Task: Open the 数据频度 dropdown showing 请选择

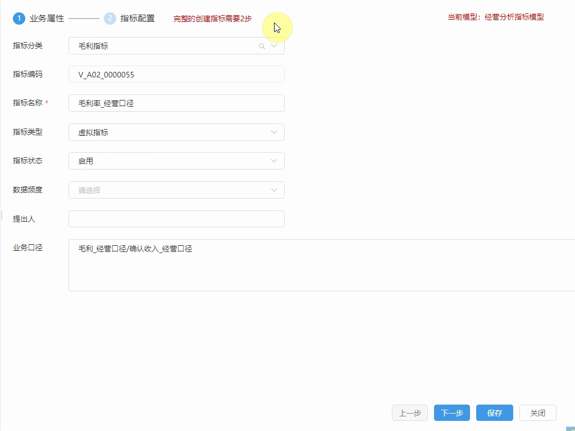Action: [x=168, y=190]
